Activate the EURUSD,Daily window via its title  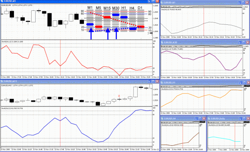click(218, 118)
